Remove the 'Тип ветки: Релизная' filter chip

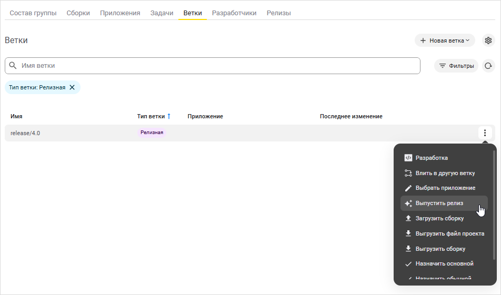pyautogui.click(x=72, y=87)
